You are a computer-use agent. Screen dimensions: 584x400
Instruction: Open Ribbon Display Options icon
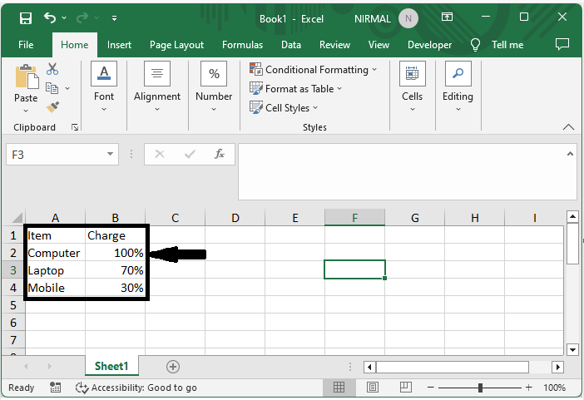click(447, 17)
